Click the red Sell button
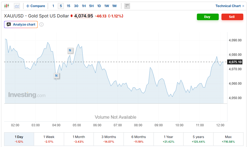Image resolution: width=249 pixels, height=147 pixels. pos(232,17)
